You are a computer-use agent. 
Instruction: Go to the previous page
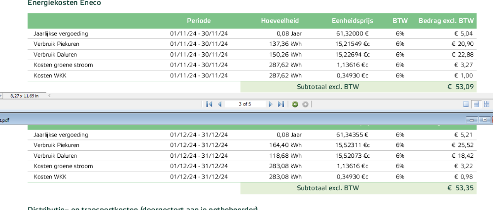(x=220, y=104)
